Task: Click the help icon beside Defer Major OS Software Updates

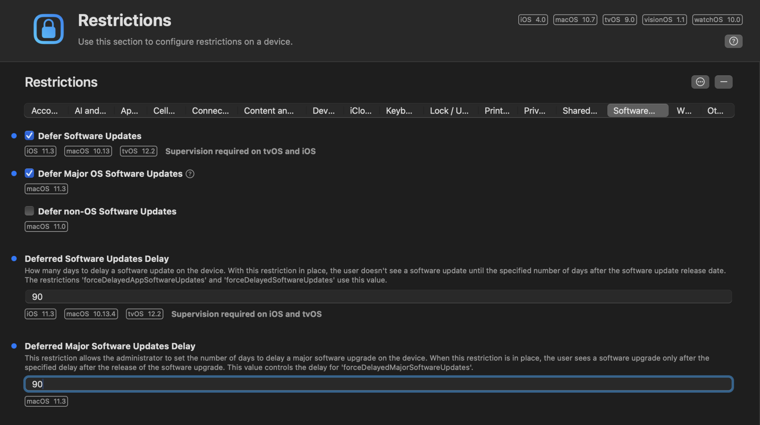Action: (x=190, y=173)
